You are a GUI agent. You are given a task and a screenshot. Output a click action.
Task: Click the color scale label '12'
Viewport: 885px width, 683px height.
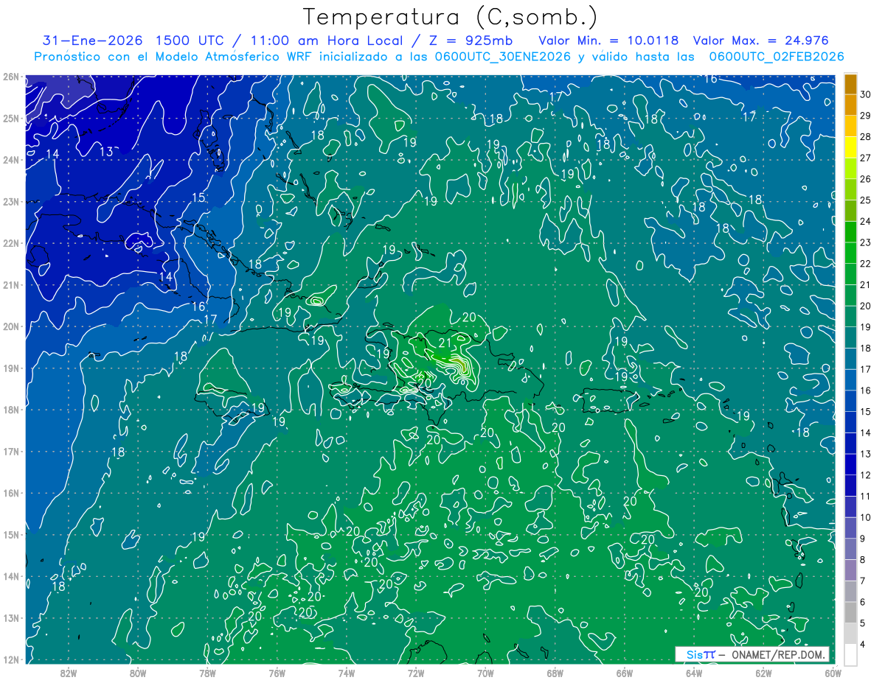865,475
